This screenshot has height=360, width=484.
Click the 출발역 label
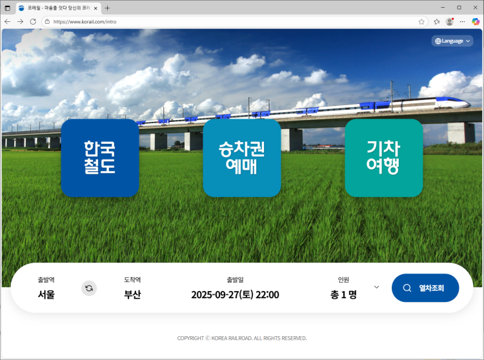coord(46,279)
